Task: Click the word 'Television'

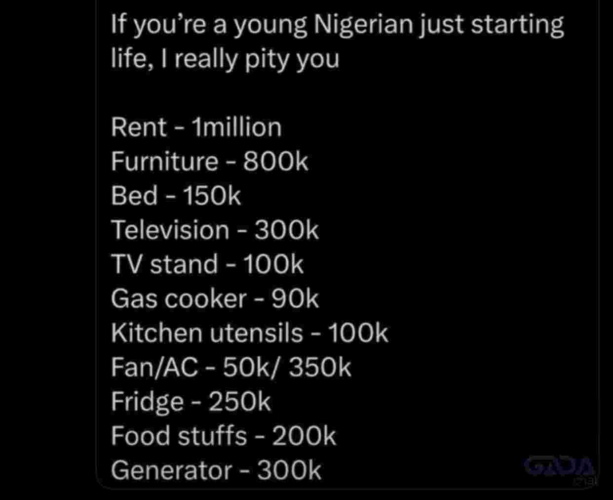Action: pyautogui.click(x=170, y=230)
